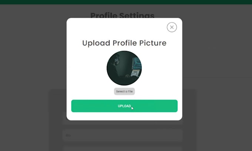
Task: Click the dimmed Bio input field
Action: pyautogui.click(x=123, y=135)
